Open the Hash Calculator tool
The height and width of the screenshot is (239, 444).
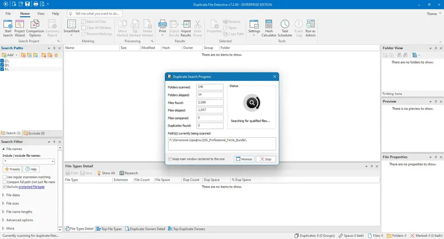(x=269, y=28)
